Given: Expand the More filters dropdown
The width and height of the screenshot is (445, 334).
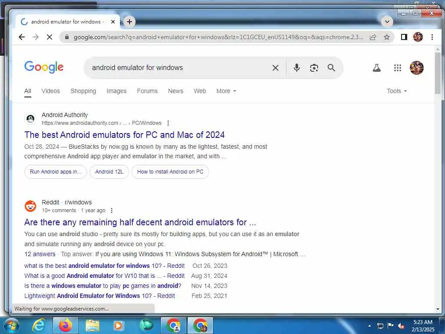Looking at the screenshot, I should pyautogui.click(x=226, y=91).
